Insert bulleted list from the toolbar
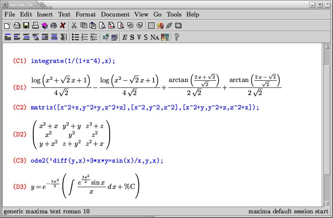Image resolution: width=333 pixels, height=218 pixels. (76, 37)
